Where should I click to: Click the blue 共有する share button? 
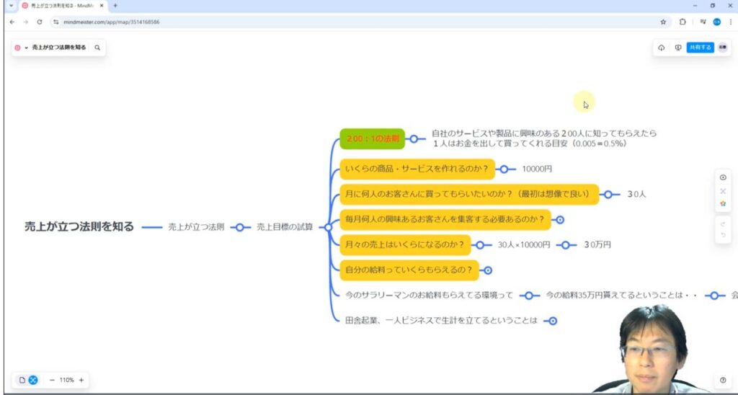(700, 48)
